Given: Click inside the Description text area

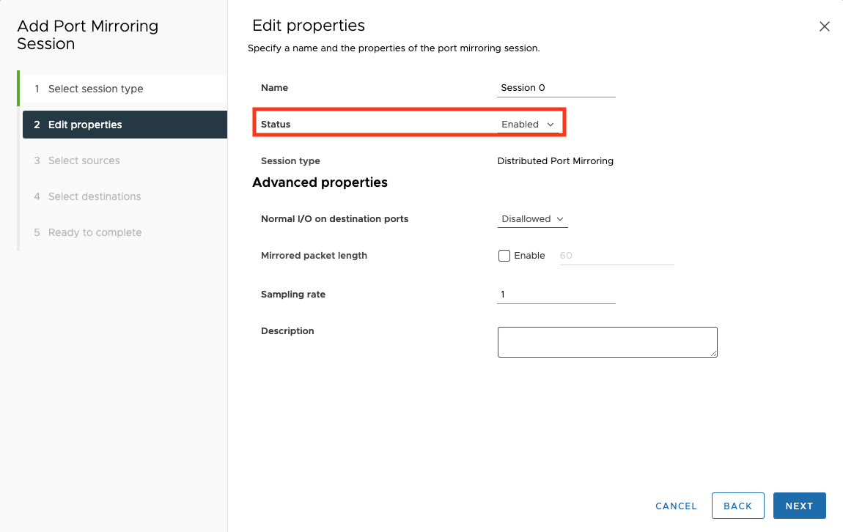Looking at the screenshot, I should coord(606,341).
